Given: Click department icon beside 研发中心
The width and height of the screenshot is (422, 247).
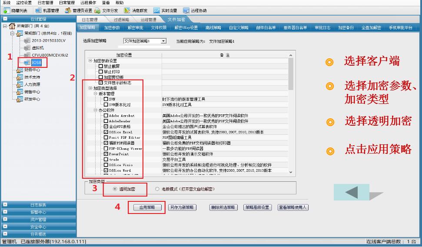Looking at the screenshot, I should (x=20, y=99).
